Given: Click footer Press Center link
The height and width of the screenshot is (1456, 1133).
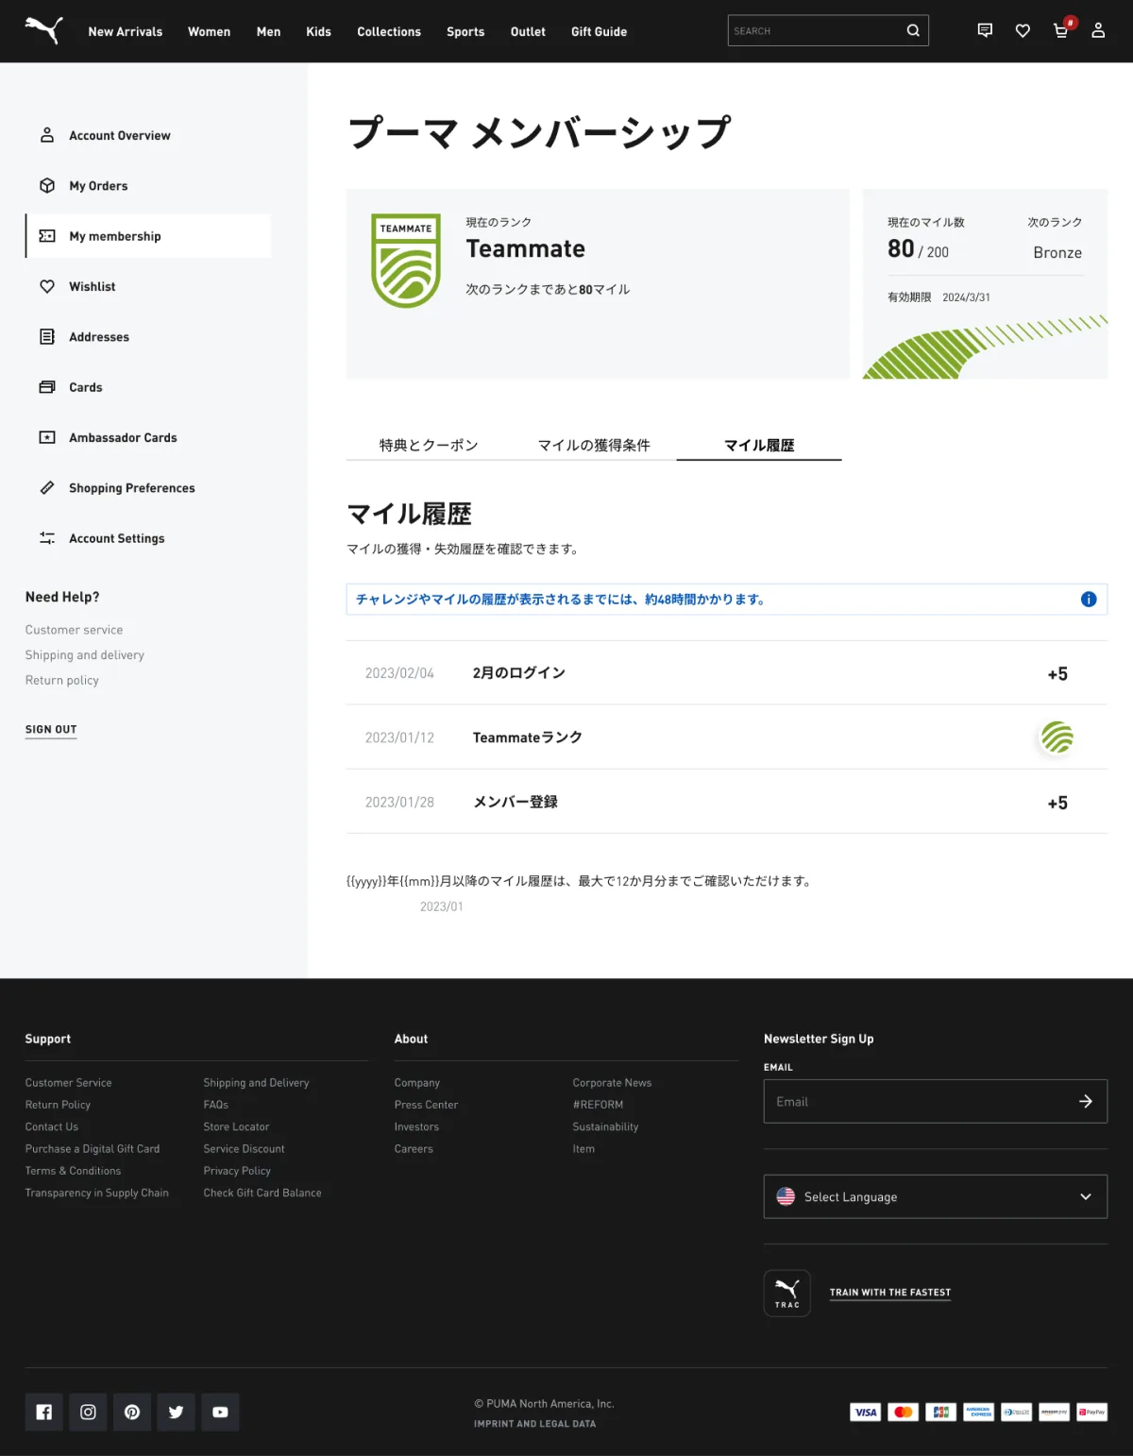Looking at the screenshot, I should coord(426,1105).
